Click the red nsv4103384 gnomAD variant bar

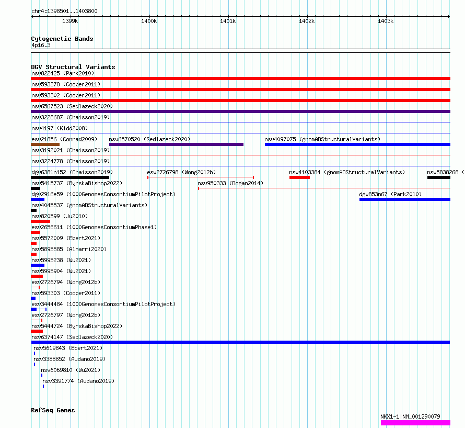[299, 177]
